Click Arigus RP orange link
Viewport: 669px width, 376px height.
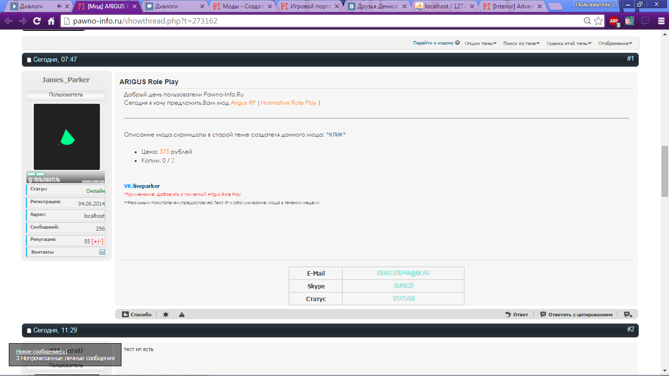243,103
